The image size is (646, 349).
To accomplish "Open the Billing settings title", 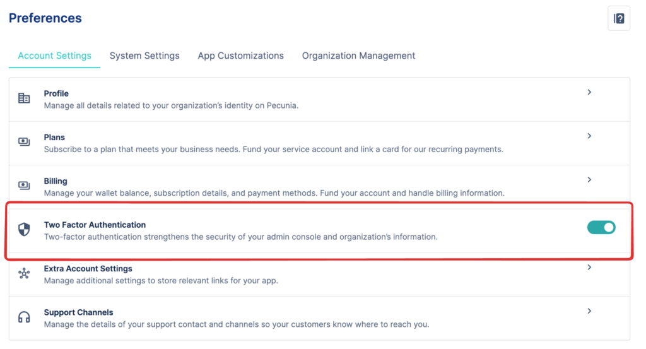I will pos(56,181).
